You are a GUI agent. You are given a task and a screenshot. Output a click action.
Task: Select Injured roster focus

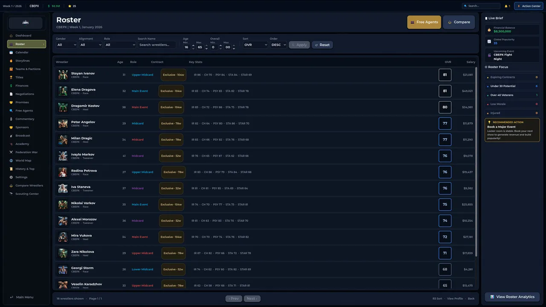512,113
